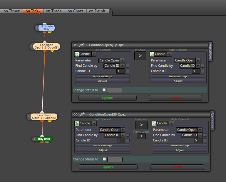Expand Candle ID dropdown in top right operand

click(198, 66)
